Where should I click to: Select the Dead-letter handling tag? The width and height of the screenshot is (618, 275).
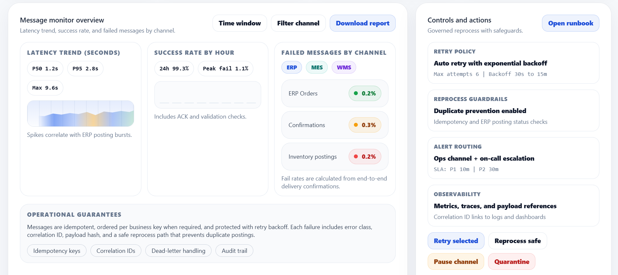coord(178,251)
